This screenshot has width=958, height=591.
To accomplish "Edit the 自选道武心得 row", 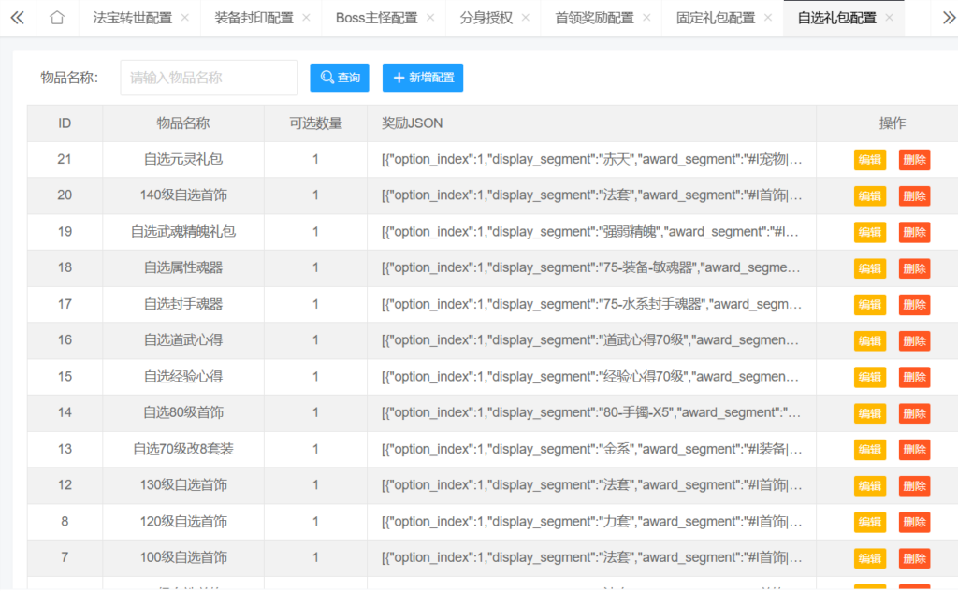I will (870, 340).
